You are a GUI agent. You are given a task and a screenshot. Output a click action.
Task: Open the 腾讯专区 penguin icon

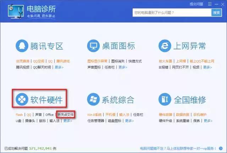click(22, 46)
